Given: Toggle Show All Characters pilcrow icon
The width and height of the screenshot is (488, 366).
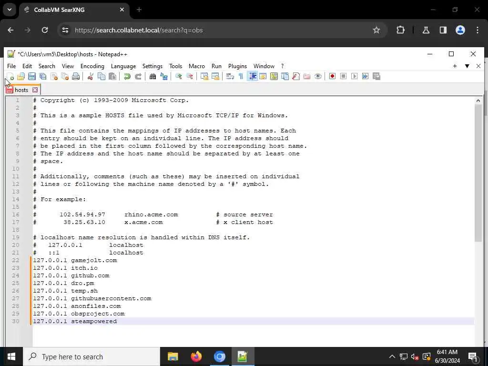Looking at the screenshot, I should (241, 76).
